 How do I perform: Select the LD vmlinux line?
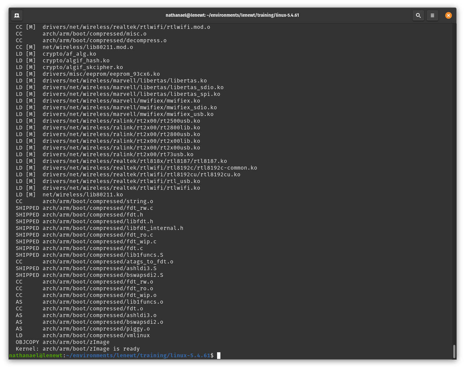[x=83, y=335]
